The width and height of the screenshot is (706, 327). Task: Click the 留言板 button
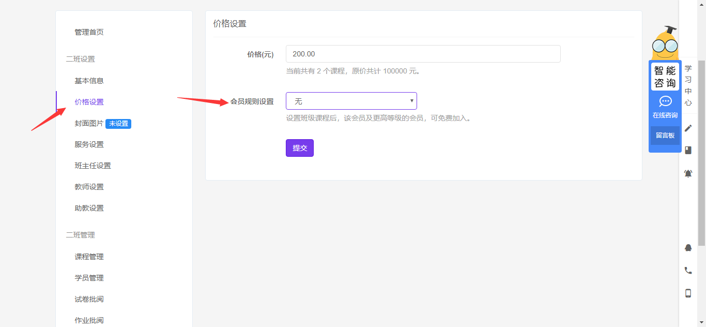[x=665, y=136]
